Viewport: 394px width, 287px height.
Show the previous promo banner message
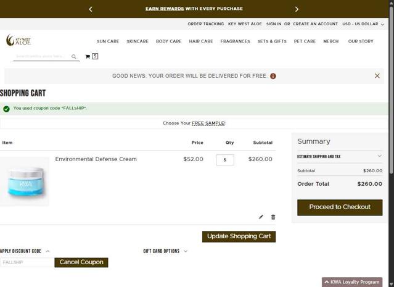[91, 9]
